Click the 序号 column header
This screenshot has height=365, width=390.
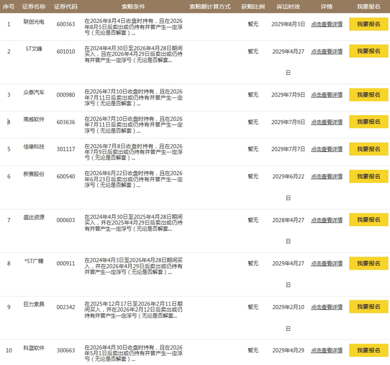(9, 6)
